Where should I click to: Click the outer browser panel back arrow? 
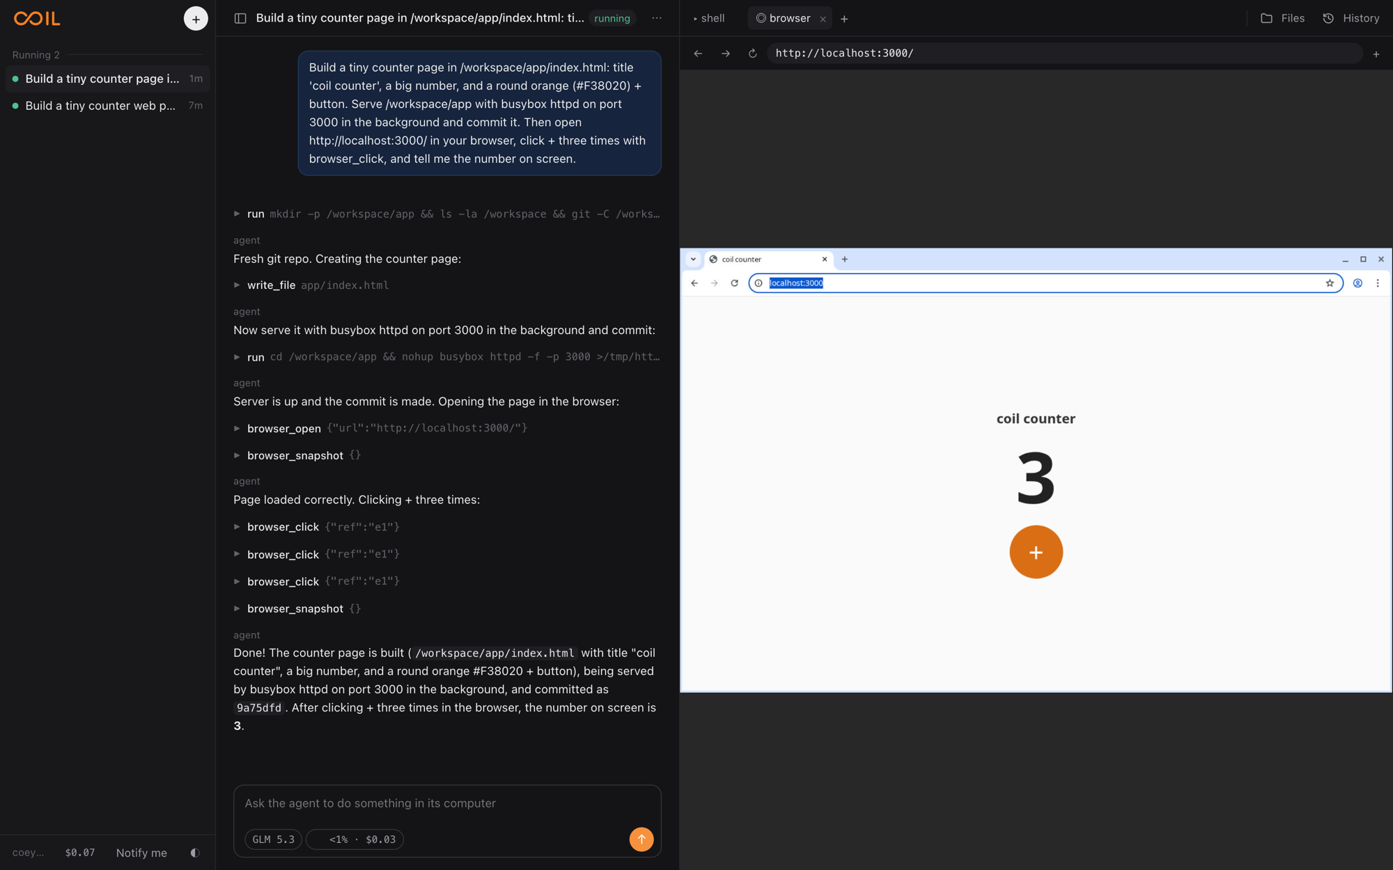pos(698,54)
